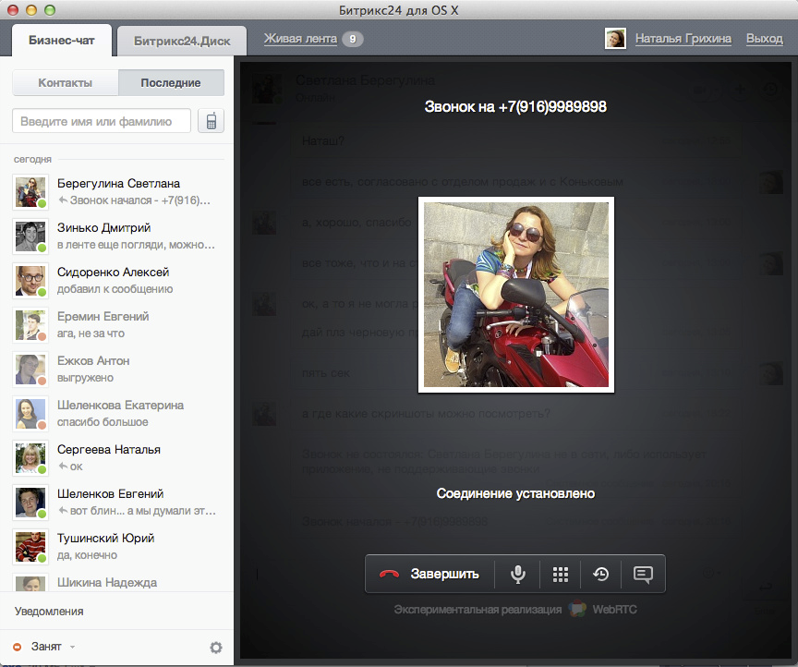Open settings gear icon in sidebar footer

(216, 648)
